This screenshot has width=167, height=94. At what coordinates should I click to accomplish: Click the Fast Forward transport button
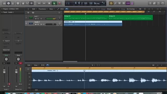pos(44,3)
